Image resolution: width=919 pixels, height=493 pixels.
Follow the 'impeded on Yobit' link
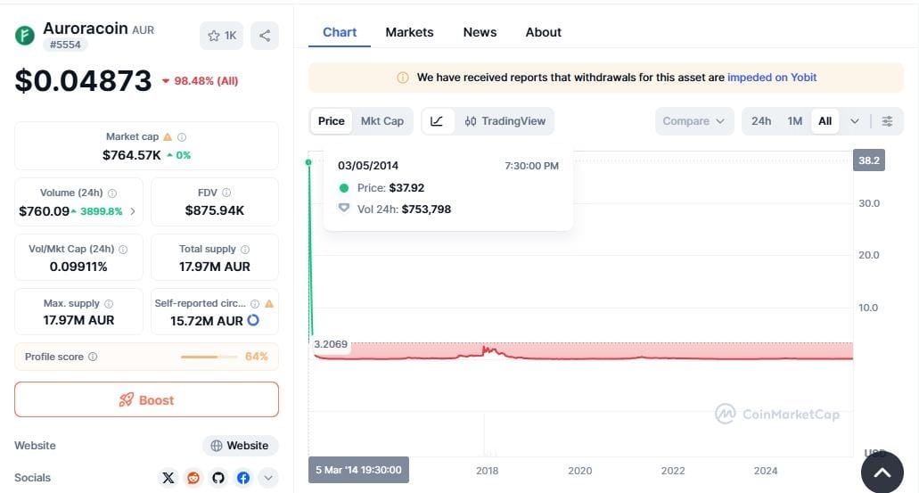[772, 78]
